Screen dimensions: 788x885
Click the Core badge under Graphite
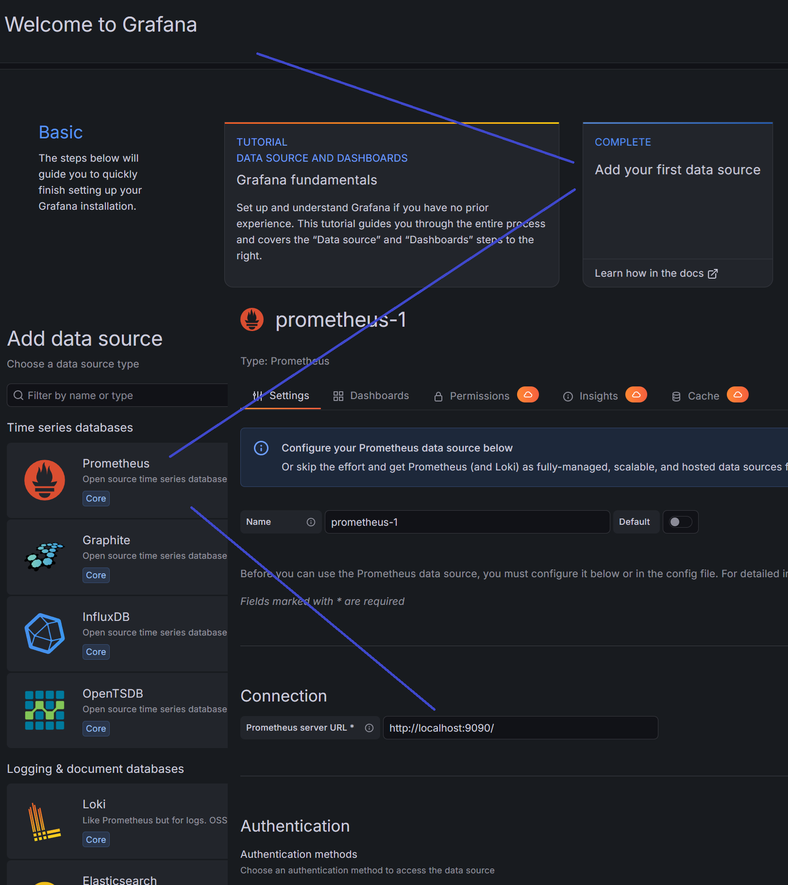click(96, 575)
